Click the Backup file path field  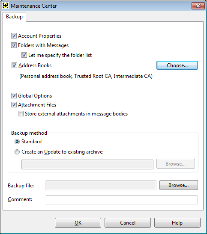tap(101, 185)
